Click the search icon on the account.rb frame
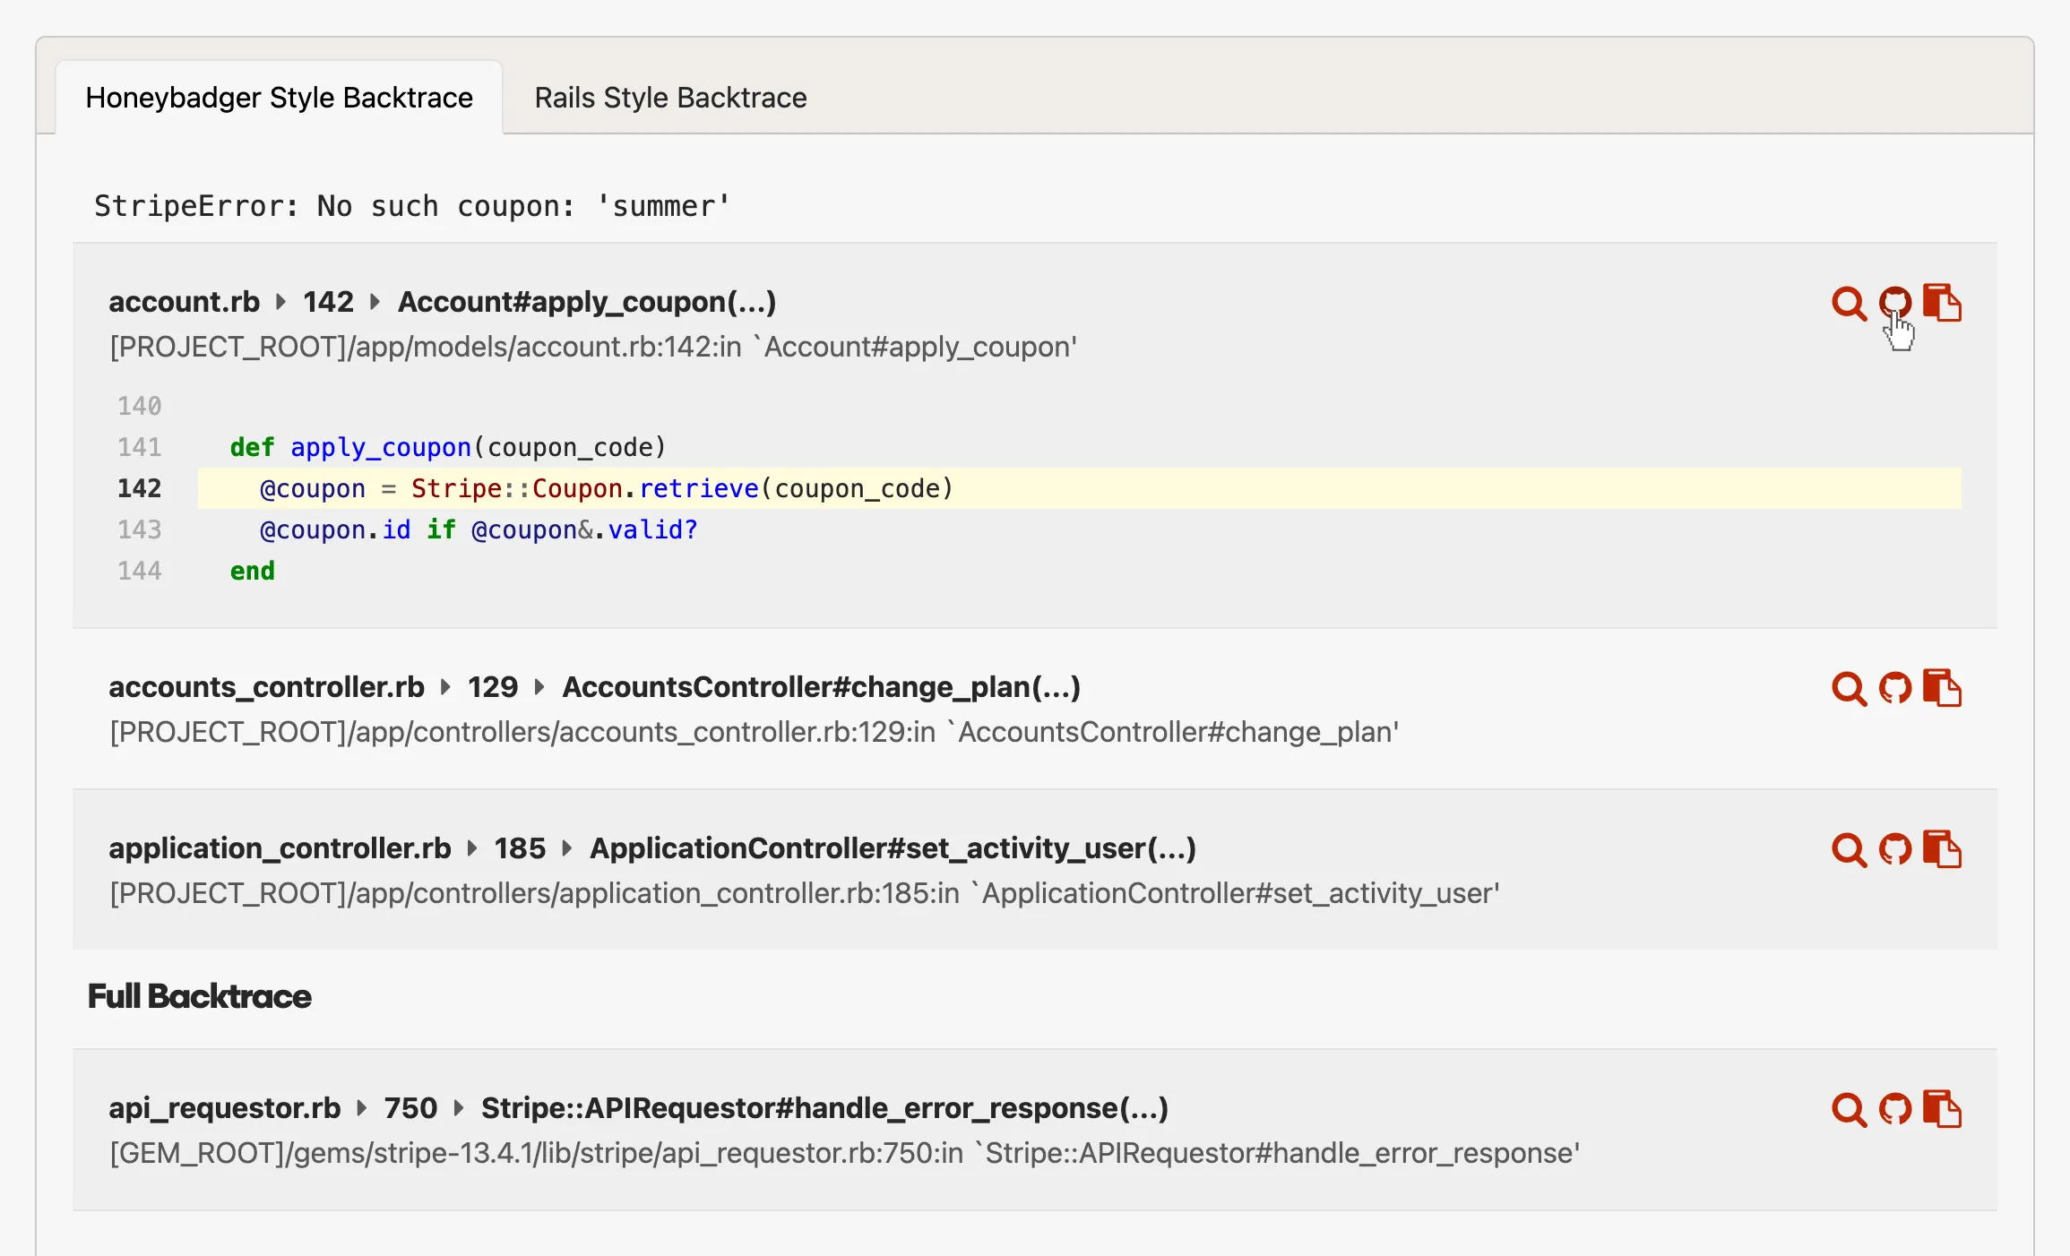The image size is (2070, 1256). tap(1847, 305)
